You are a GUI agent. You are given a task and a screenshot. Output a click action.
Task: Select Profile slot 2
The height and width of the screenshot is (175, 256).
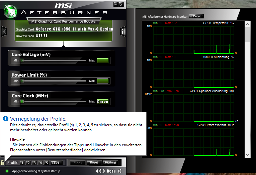28,163
